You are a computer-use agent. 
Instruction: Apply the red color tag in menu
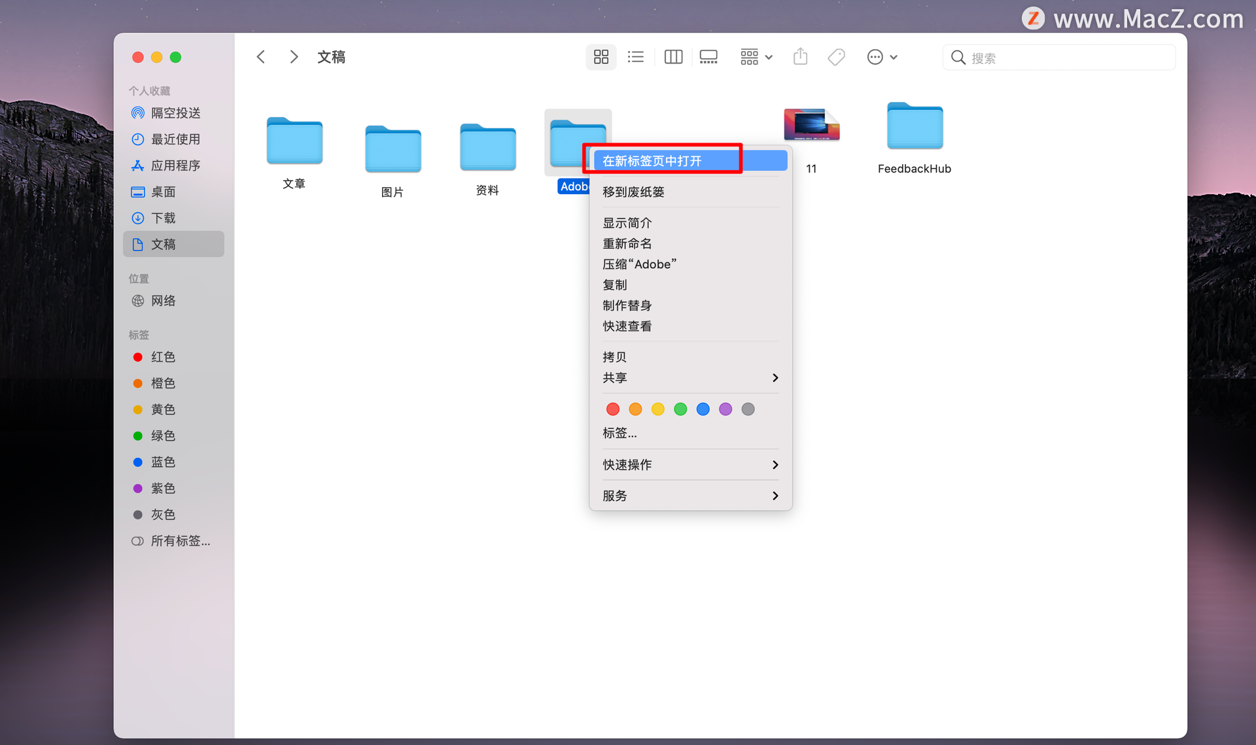(x=613, y=409)
